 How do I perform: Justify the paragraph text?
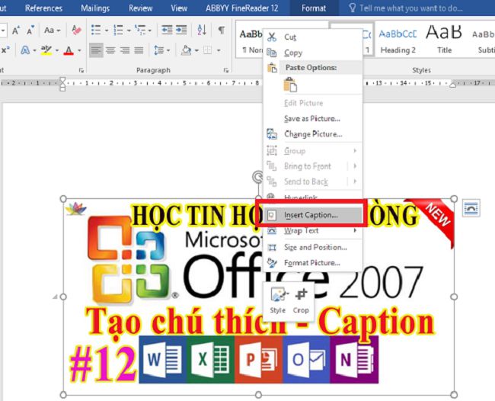click(139, 50)
